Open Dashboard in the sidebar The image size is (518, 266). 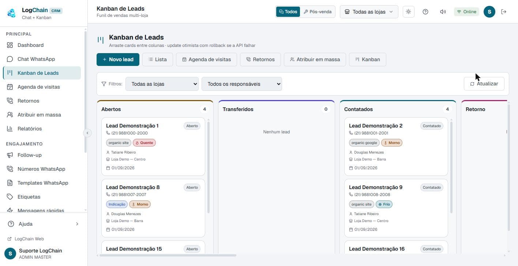tap(42, 45)
